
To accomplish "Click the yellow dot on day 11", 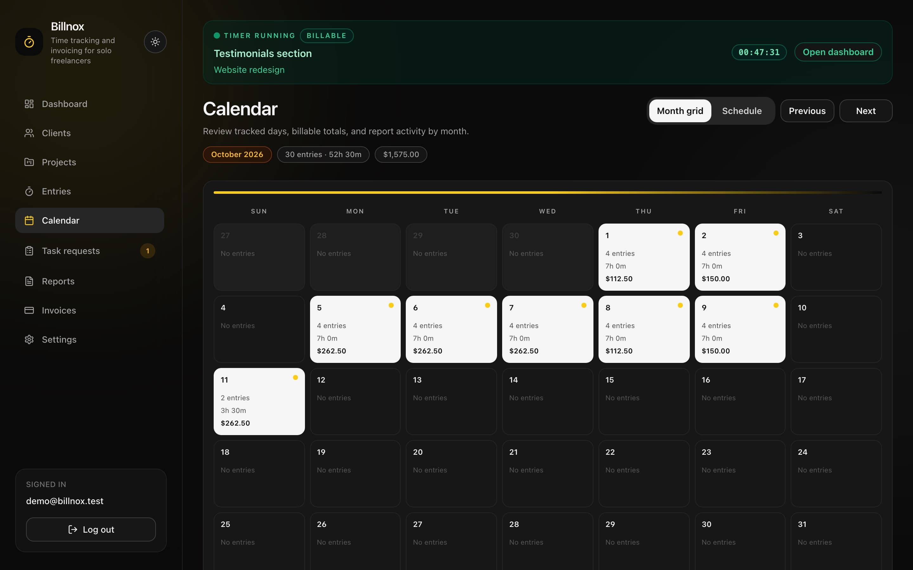I will (x=295, y=377).
